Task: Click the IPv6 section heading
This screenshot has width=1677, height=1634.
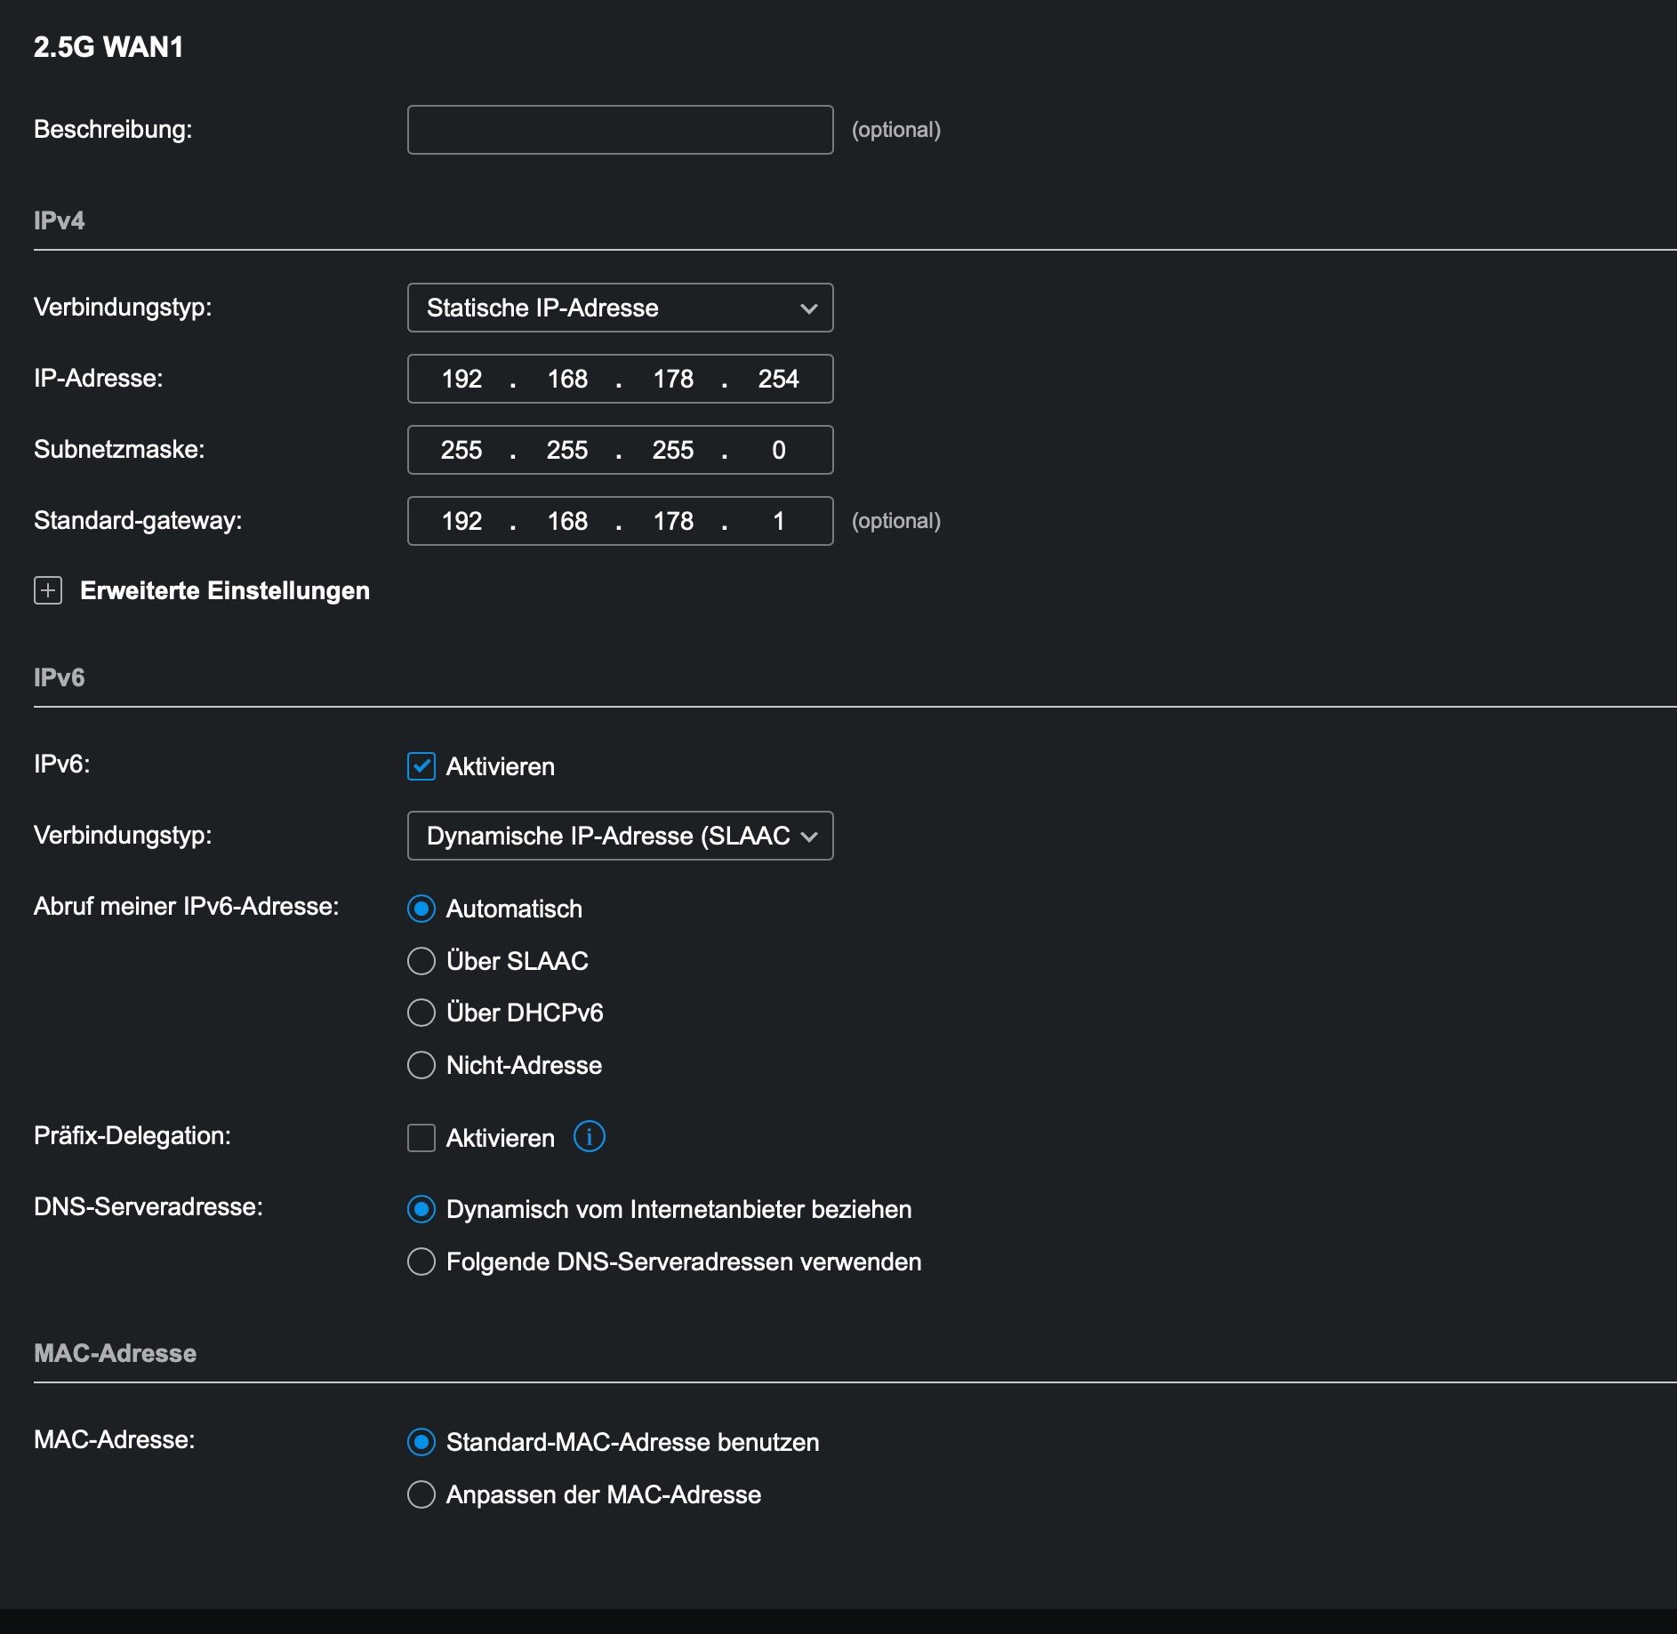Action: [60, 677]
